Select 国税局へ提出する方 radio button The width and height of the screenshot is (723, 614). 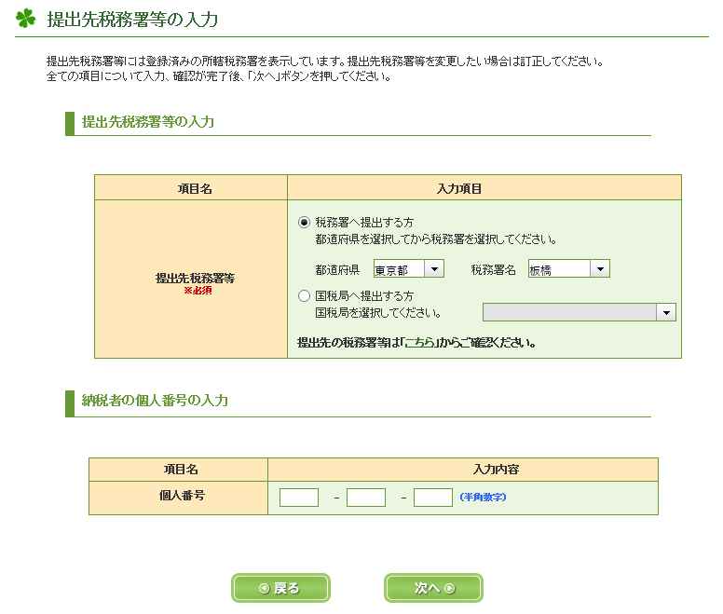304,296
